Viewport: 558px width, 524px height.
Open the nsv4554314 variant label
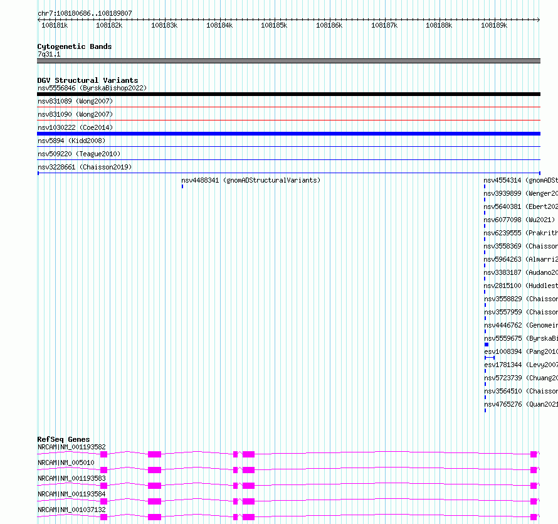point(520,180)
